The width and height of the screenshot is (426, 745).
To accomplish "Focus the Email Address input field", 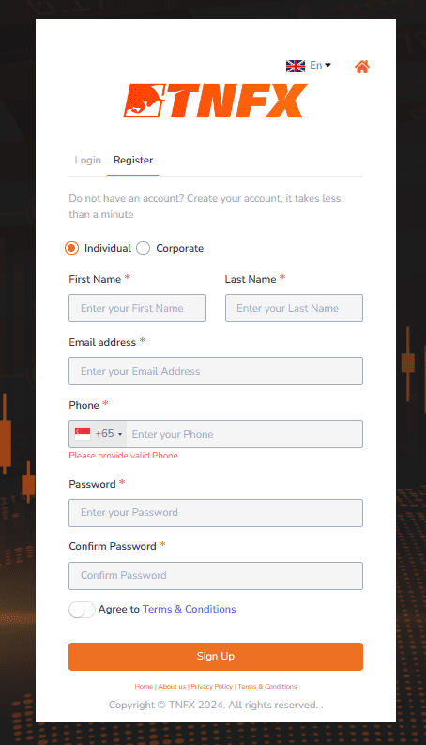I will 216,371.
